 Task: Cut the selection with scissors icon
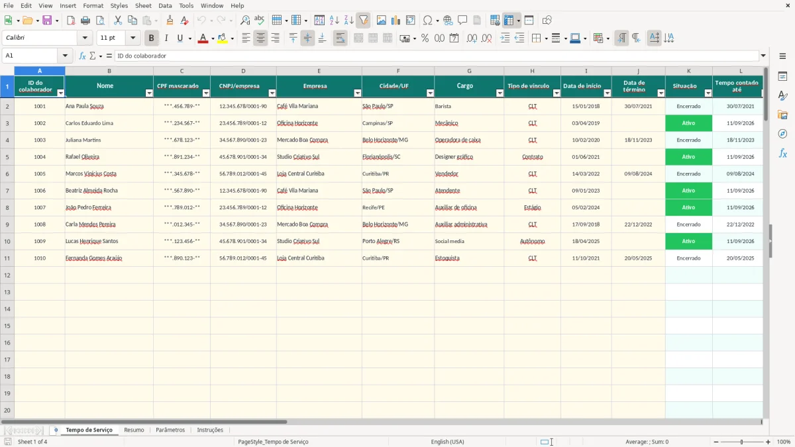[118, 21]
